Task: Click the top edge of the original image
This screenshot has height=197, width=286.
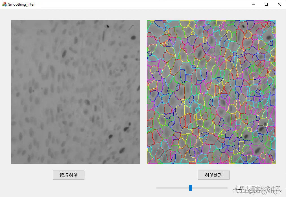Action: (x=75, y=20)
